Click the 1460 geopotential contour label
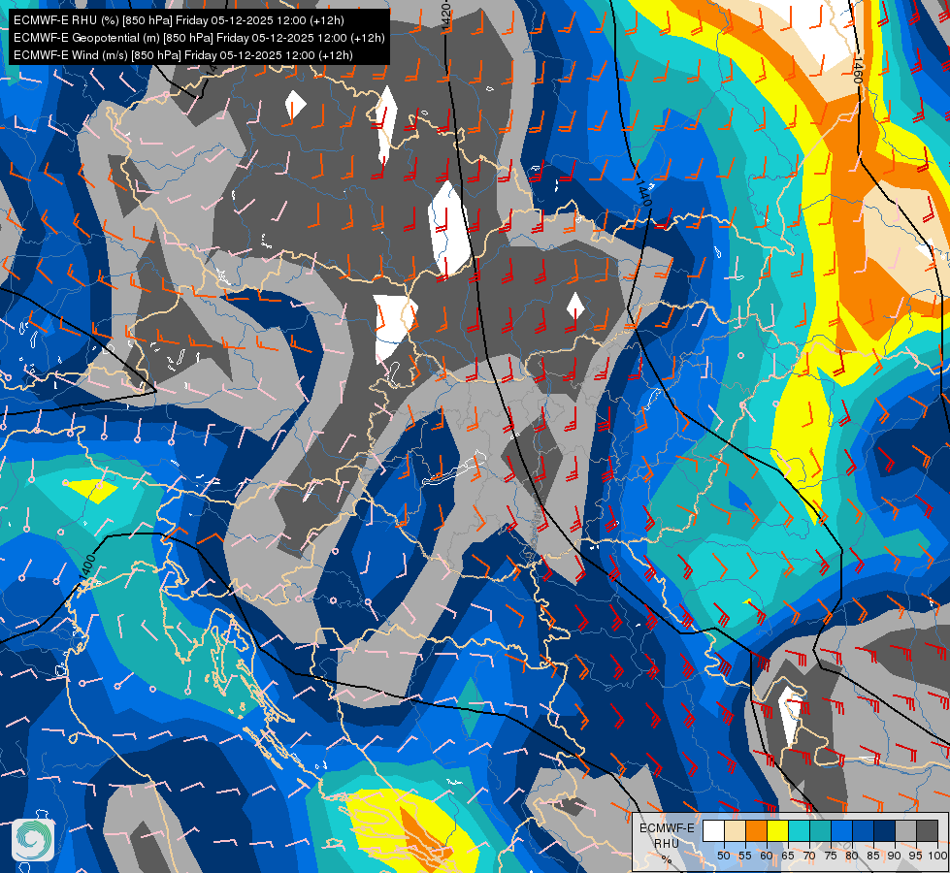The height and width of the screenshot is (873, 950). (x=857, y=70)
